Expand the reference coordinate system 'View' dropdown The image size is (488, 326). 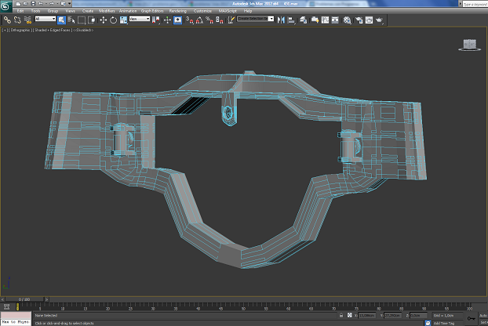point(139,20)
